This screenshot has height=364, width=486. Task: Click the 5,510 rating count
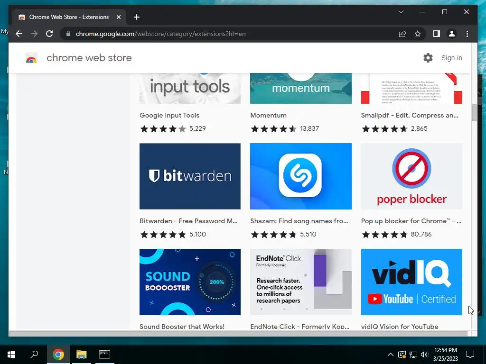pyautogui.click(x=308, y=234)
